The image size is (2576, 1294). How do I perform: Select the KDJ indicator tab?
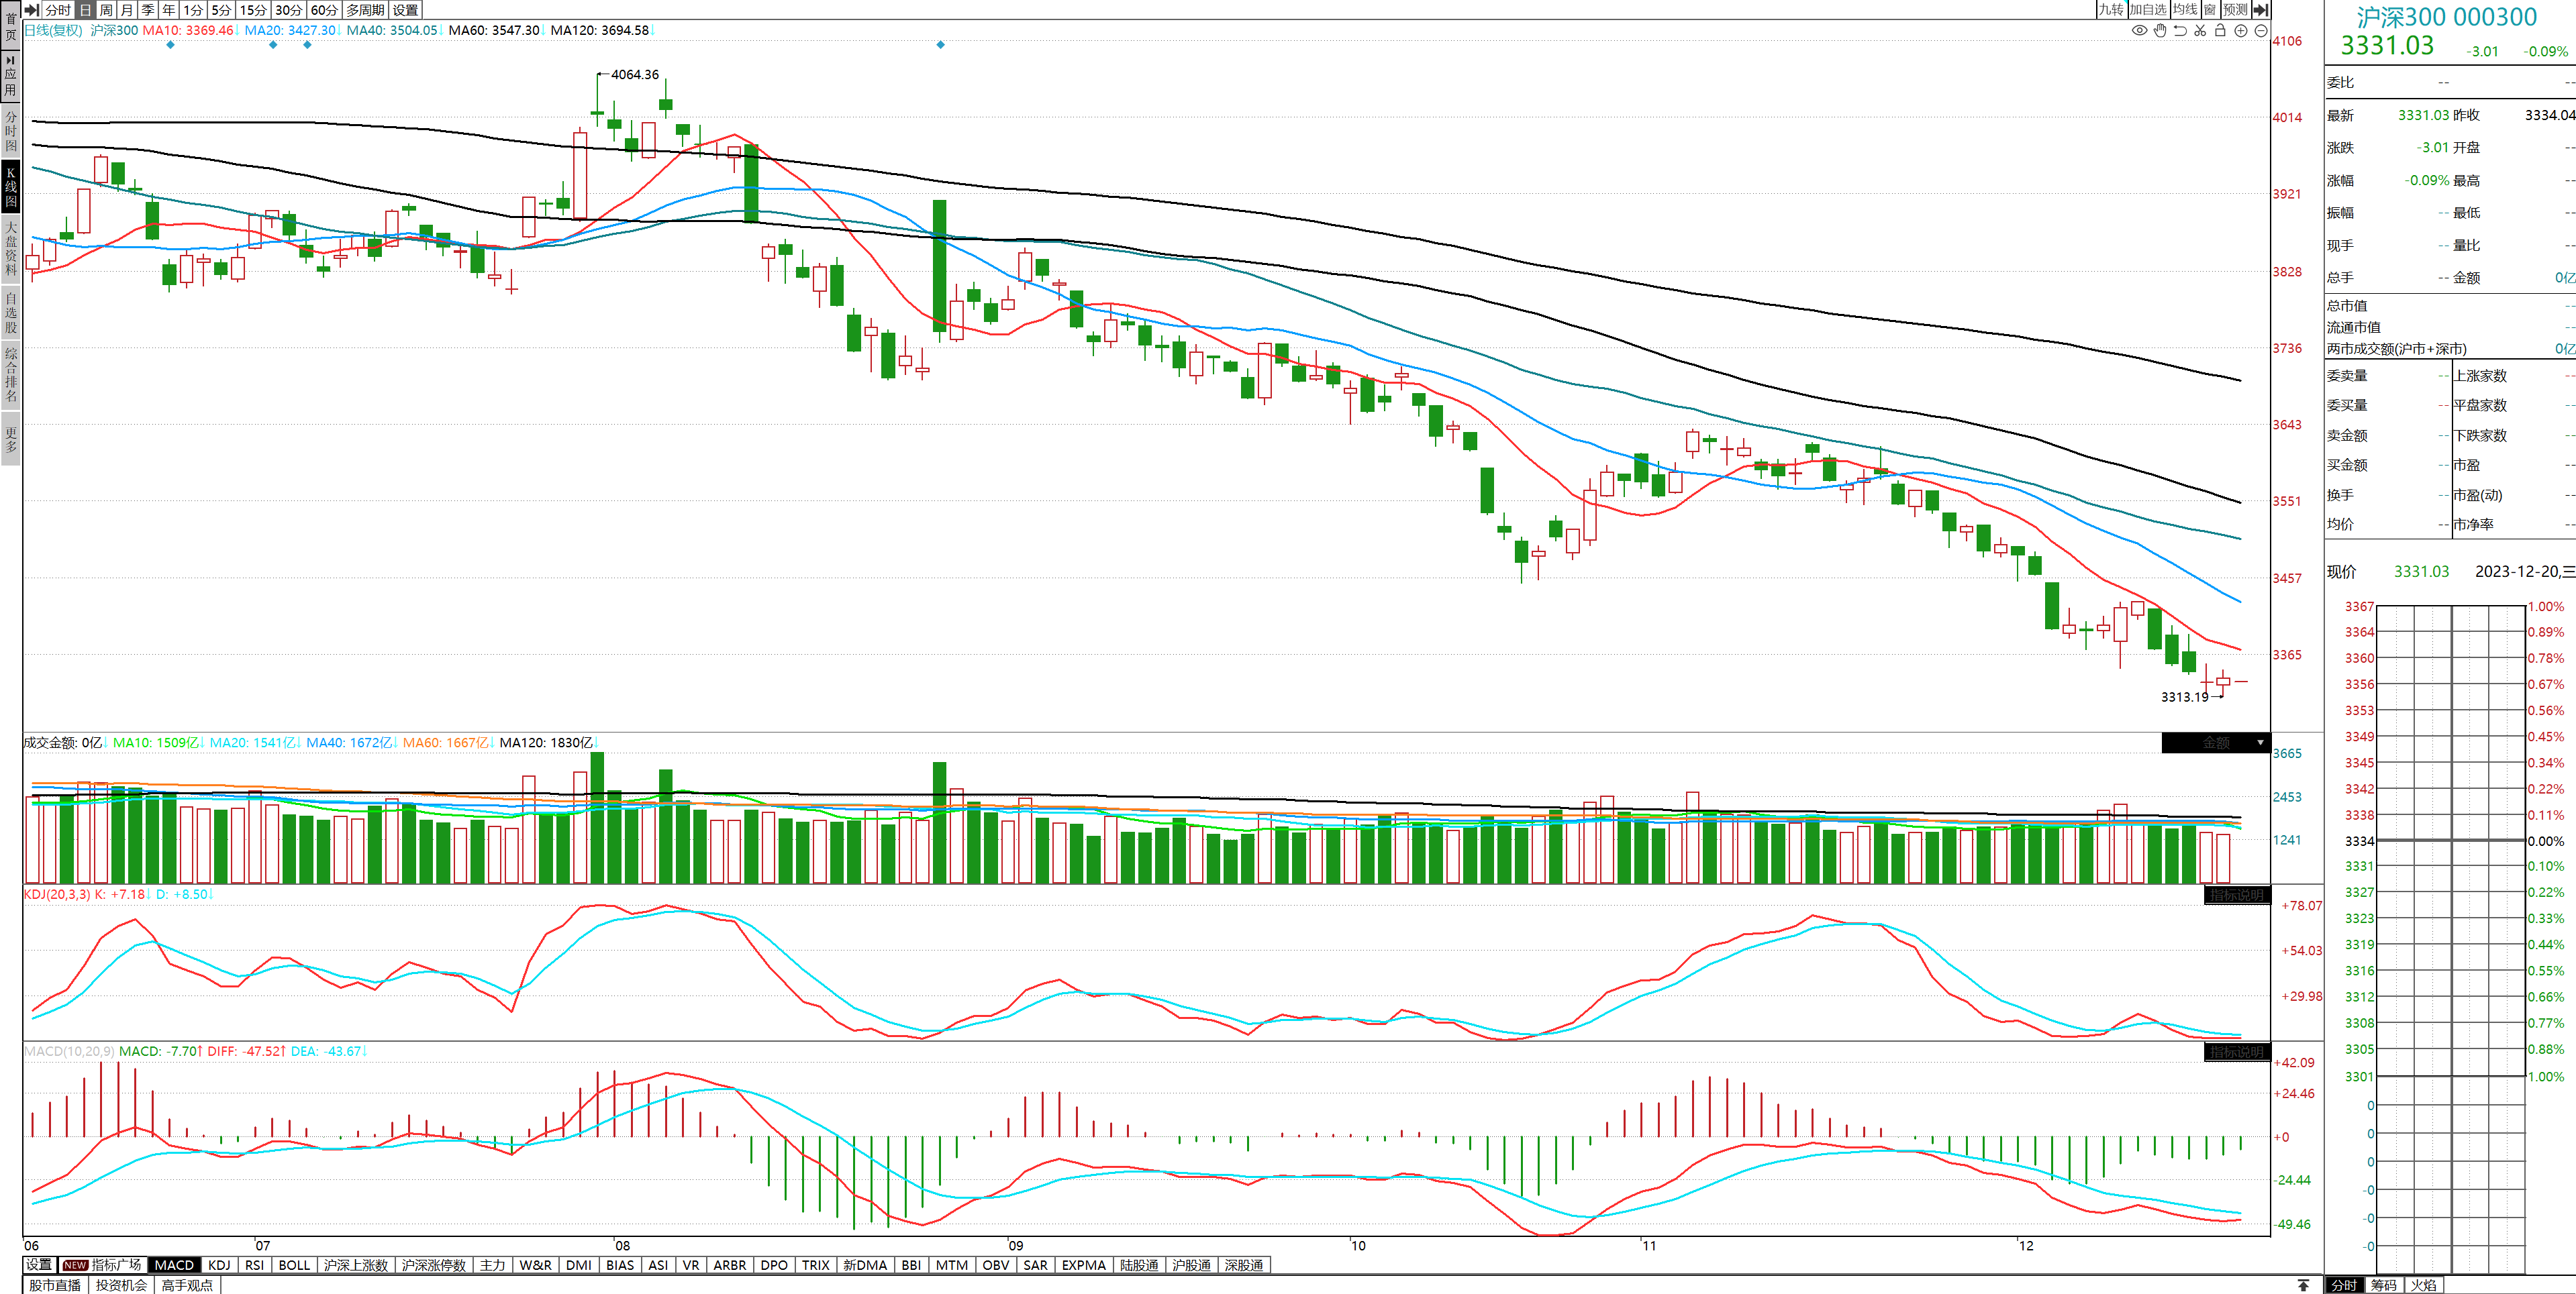219,1265
